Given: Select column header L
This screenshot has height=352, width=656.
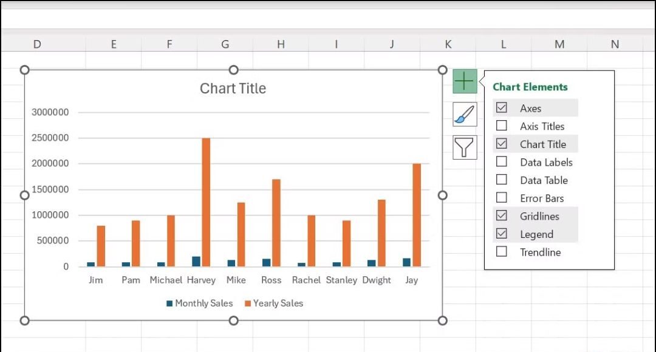Looking at the screenshot, I should pyautogui.click(x=503, y=44).
